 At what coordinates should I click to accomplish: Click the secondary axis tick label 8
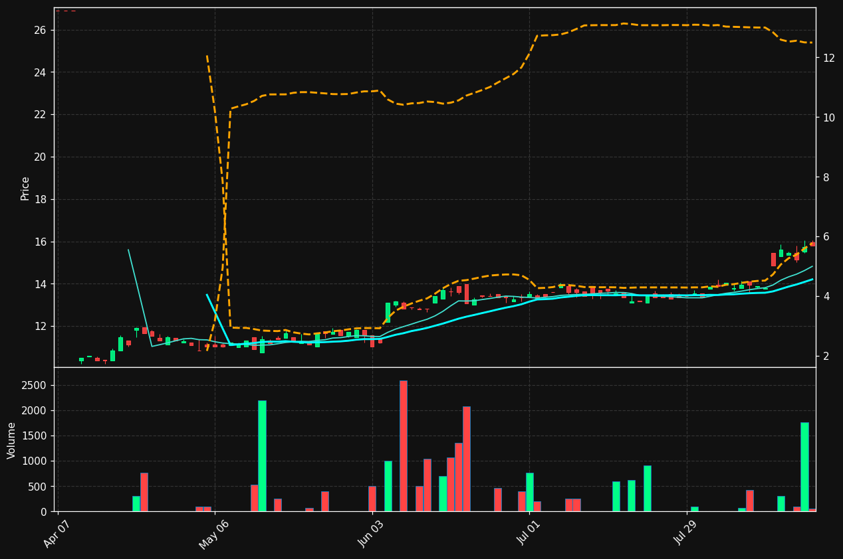pyautogui.click(x=826, y=177)
